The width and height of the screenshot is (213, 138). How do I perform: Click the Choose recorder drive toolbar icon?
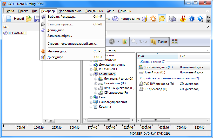pyautogui.click(x=172, y=19)
